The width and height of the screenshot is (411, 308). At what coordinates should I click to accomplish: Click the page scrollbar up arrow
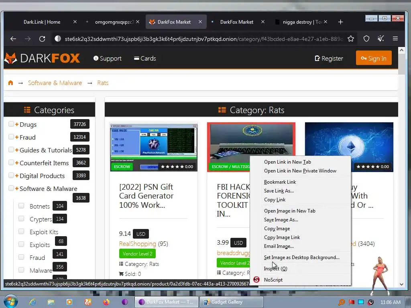pos(401,50)
